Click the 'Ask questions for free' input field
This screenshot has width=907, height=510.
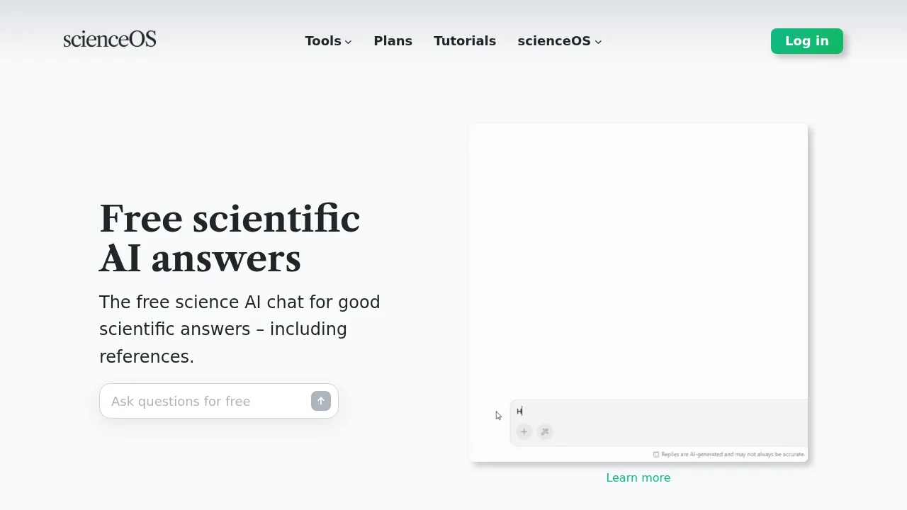point(198,401)
